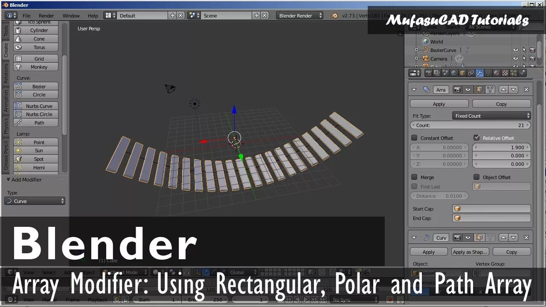
Task: Open Texture properties checker tab
Action: coord(505,73)
